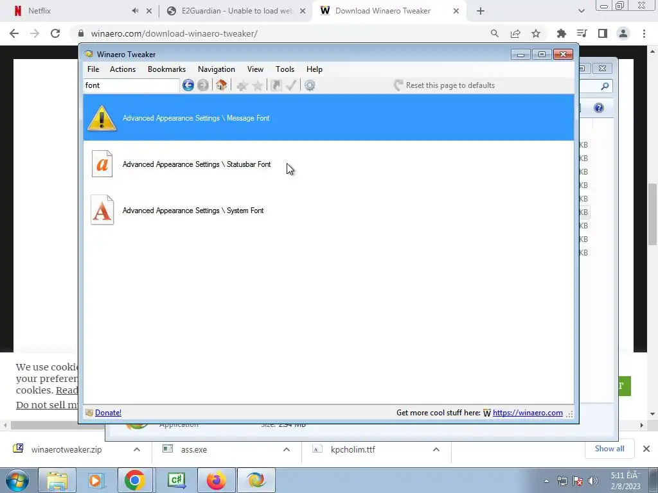Open the media control icon in Chrome
Image resolution: width=658 pixels, height=493 pixels.
(x=582, y=33)
